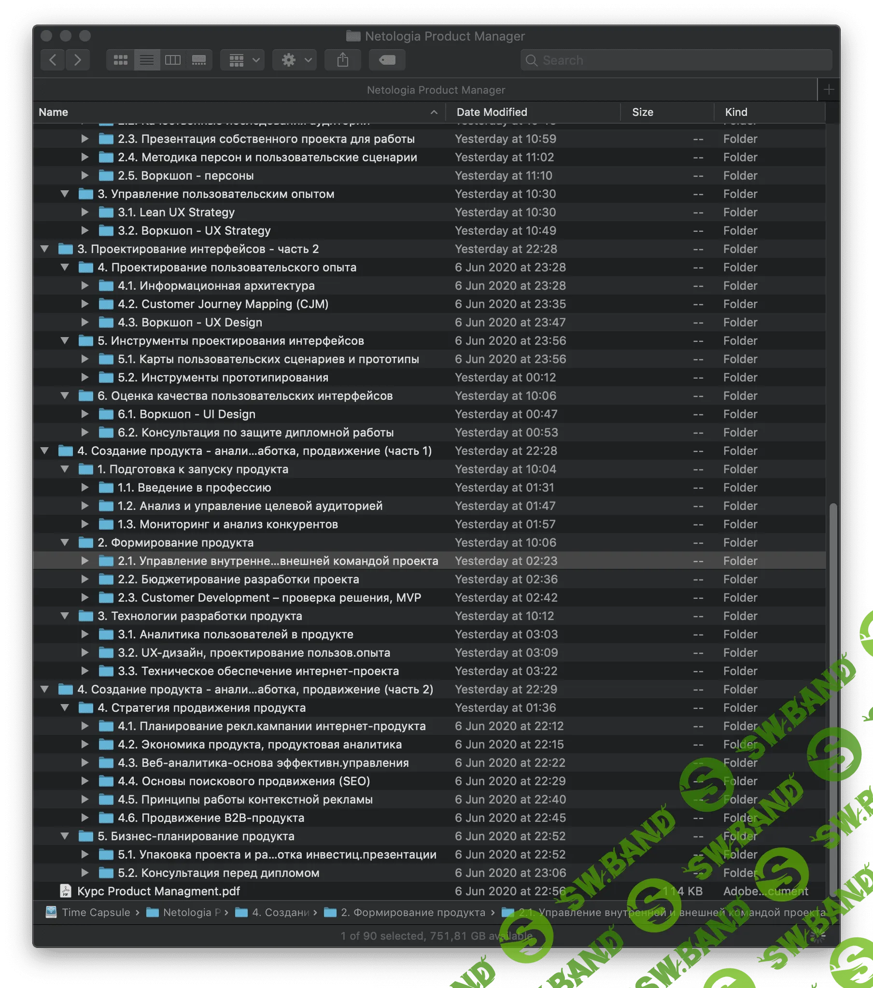Switch to icon view
873x988 pixels.
tap(120, 60)
